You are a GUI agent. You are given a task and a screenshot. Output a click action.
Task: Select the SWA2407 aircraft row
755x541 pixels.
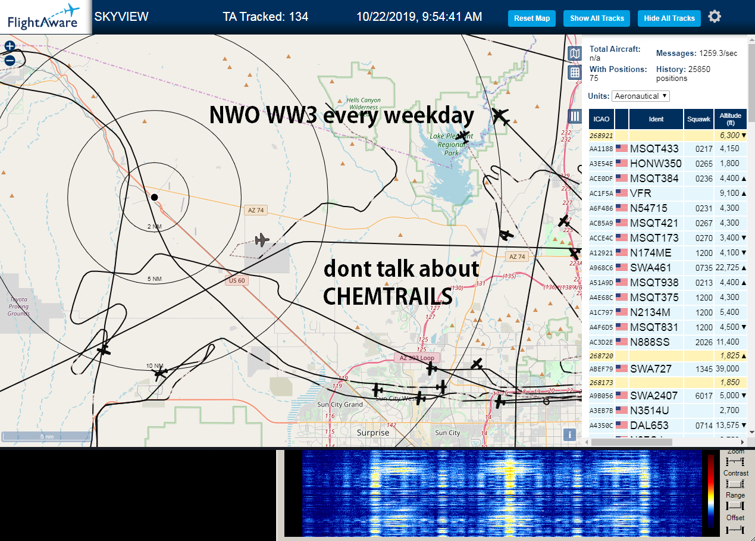[668, 396]
